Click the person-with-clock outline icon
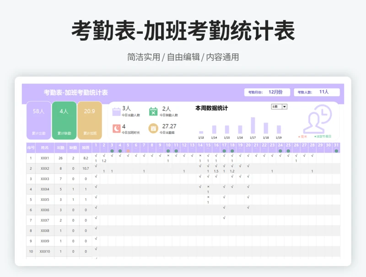The height and width of the screenshot is (277, 366). 318,119
